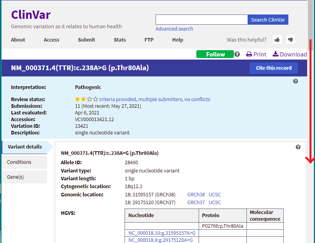Select the Conditions tab
The height and width of the screenshot is (243, 315).
(x=25, y=162)
